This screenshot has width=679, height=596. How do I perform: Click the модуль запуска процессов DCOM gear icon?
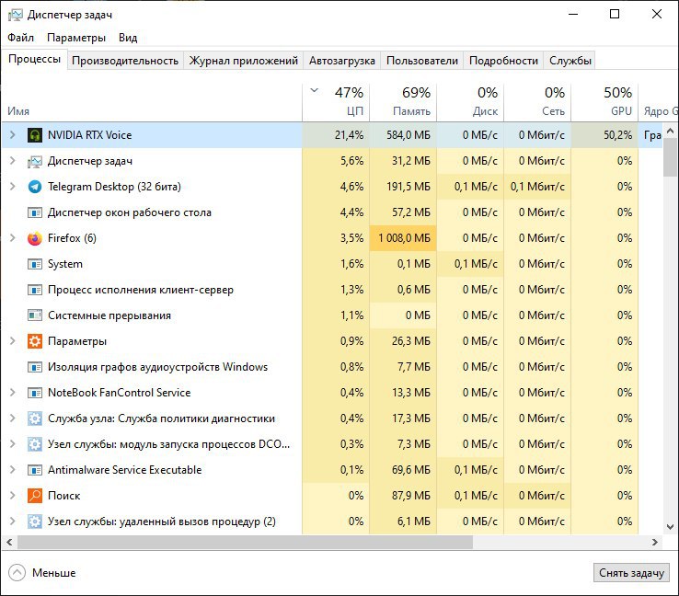pyautogui.click(x=35, y=444)
